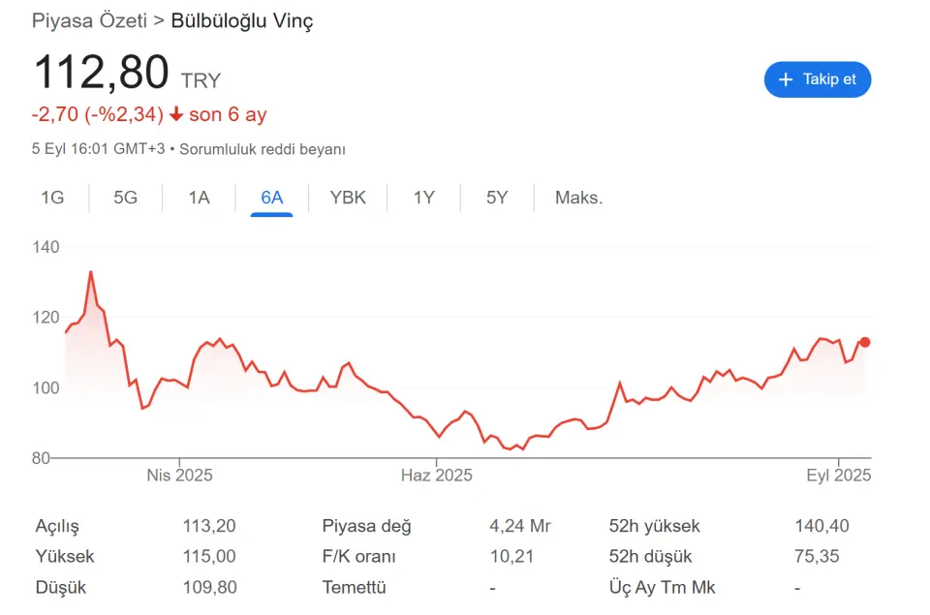The width and height of the screenshot is (930, 615).
Task: Open the Piyasa Özeti breadcrumb link
Action: [x=89, y=20]
